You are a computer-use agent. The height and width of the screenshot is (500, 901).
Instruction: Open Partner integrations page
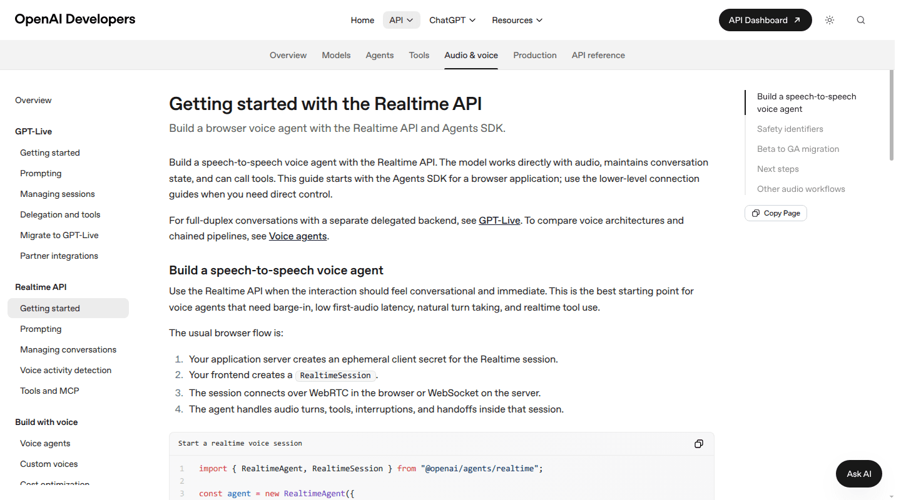click(59, 256)
